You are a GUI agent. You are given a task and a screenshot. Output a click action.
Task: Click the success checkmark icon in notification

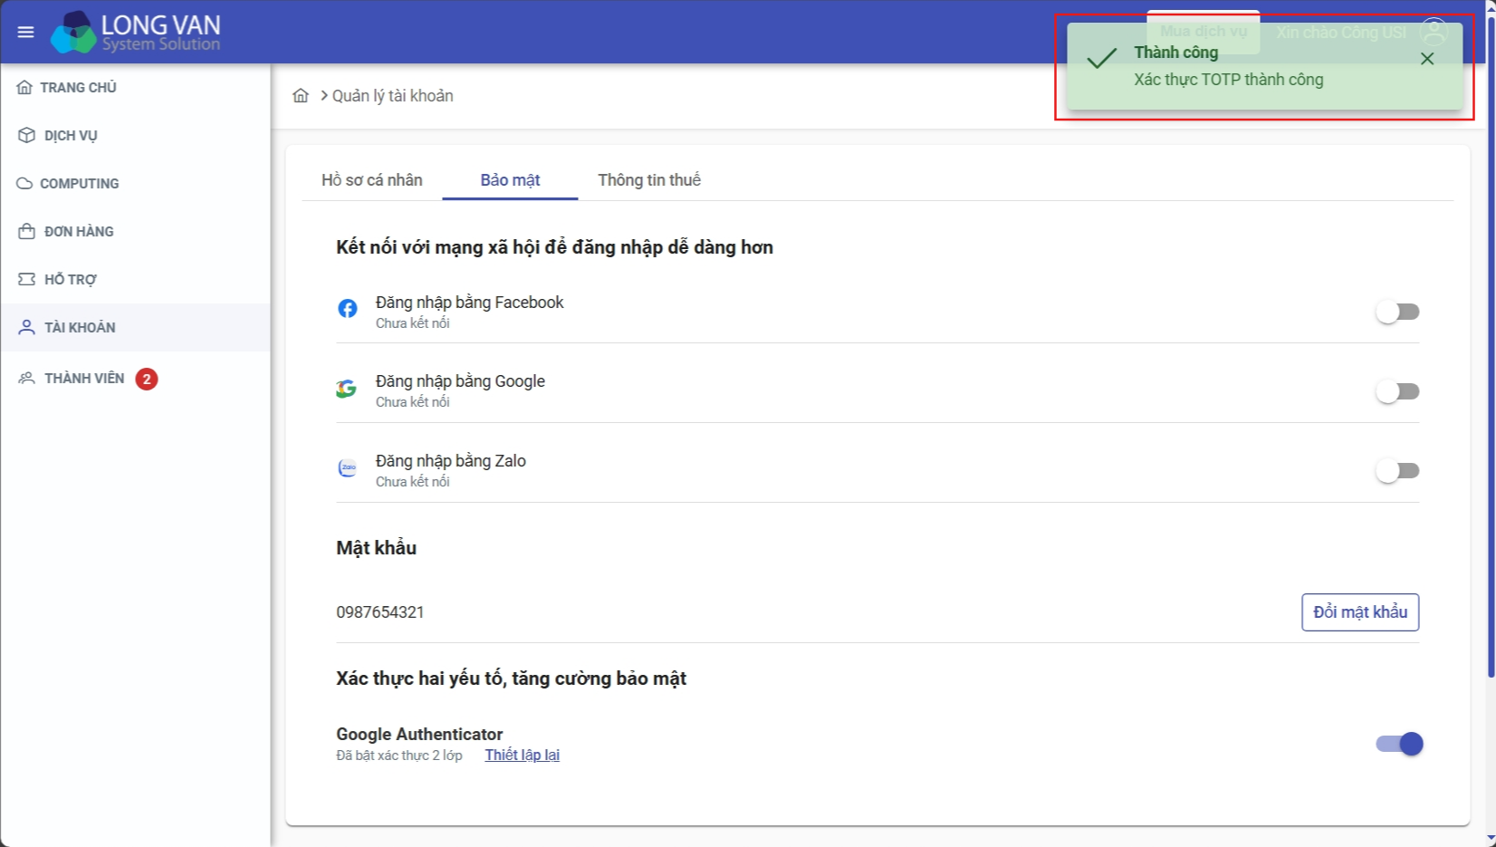coord(1101,60)
